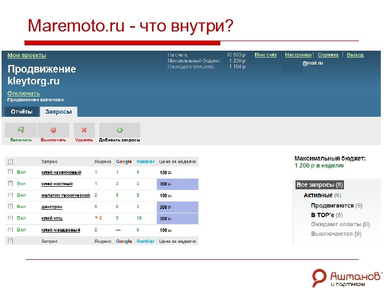Click the Вкл status of клей казеиновый
The image size is (384, 288).
(21, 172)
